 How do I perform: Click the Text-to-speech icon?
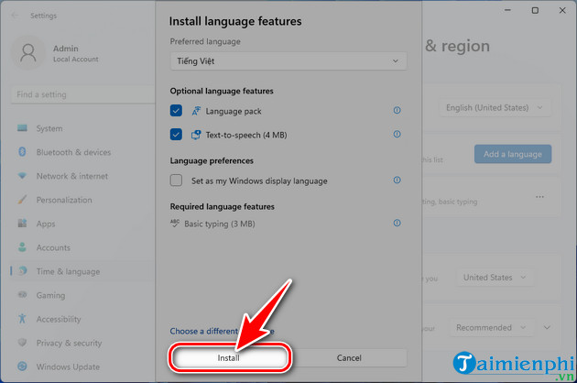(196, 135)
